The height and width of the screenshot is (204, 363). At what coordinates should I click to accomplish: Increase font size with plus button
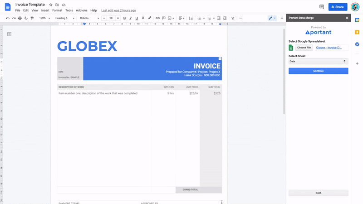[118, 18]
